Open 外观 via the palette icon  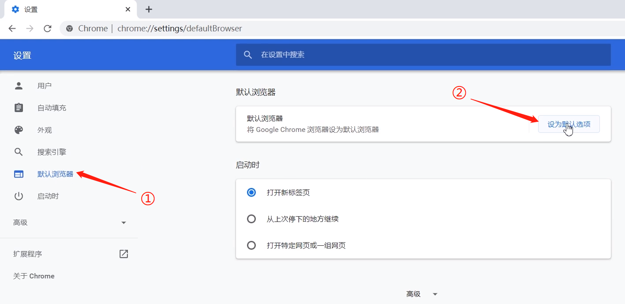tap(19, 129)
